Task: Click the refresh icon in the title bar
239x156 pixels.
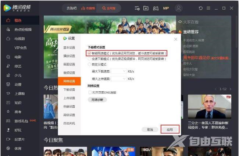Action: 201,8
